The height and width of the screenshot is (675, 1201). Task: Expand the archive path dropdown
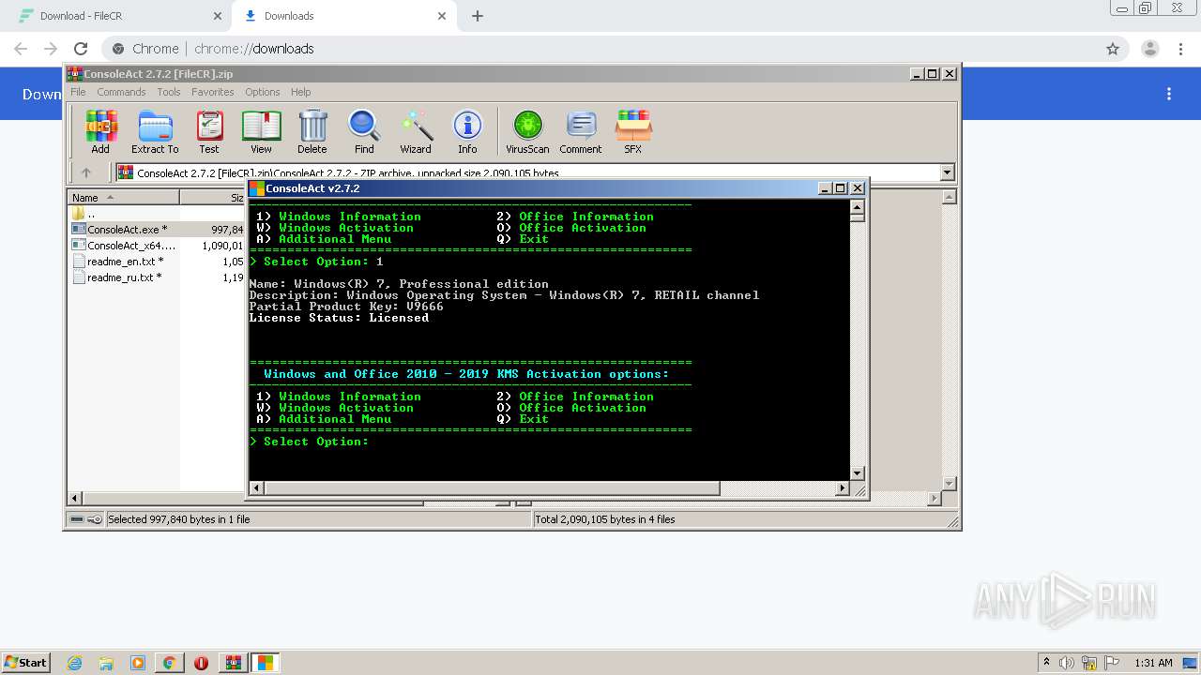pyautogui.click(x=947, y=172)
